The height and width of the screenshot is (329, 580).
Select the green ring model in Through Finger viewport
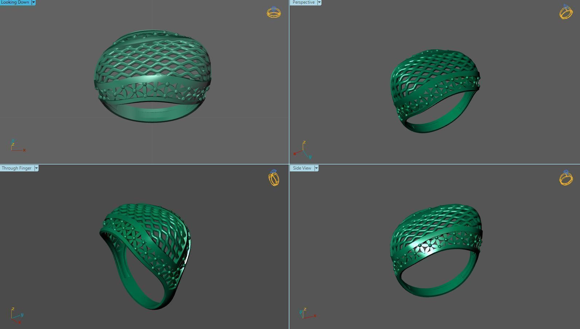click(x=145, y=256)
